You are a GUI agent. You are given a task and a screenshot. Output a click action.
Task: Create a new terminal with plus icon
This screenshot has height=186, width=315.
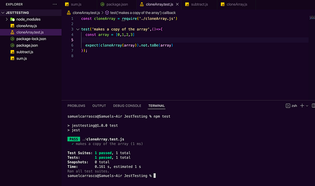[x=302, y=106]
